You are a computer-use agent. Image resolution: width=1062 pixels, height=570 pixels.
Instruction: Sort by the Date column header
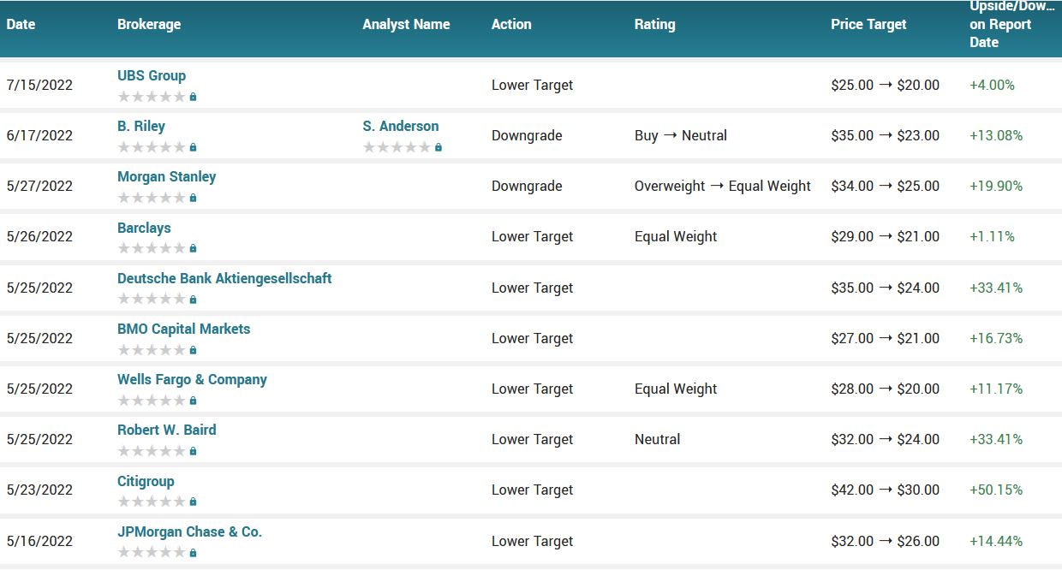click(x=21, y=24)
